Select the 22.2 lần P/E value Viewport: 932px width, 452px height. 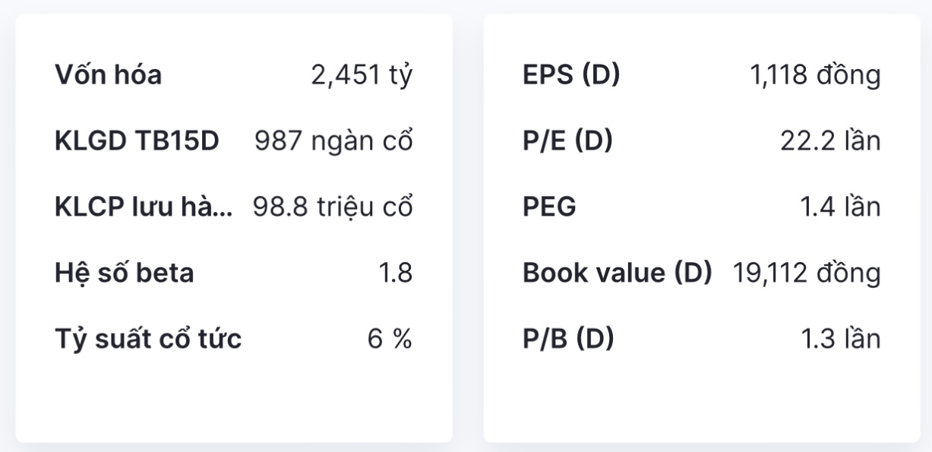click(830, 141)
